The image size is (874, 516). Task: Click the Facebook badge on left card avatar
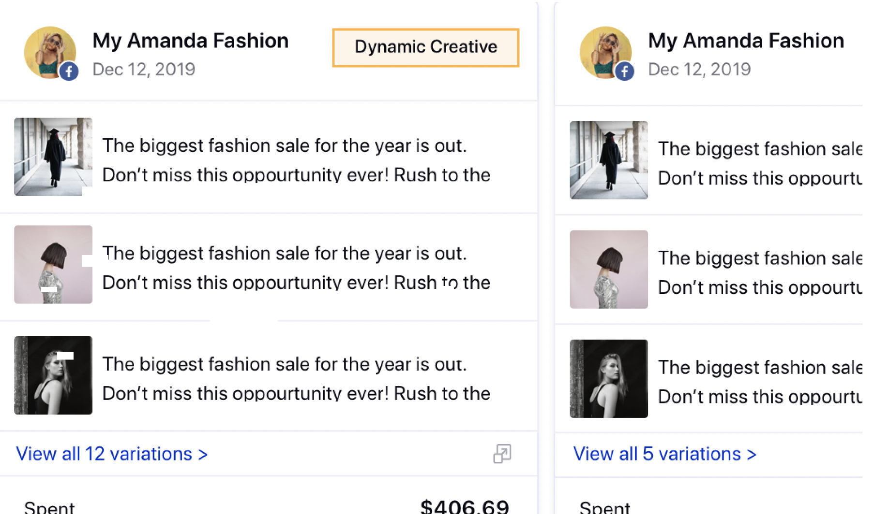click(x=69, y=72)
